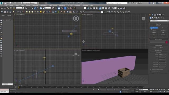Image resolution: width=169 pixels, height=95 pixels.
Task: Activate the Select and Scale tool
Action: (41, 8)
